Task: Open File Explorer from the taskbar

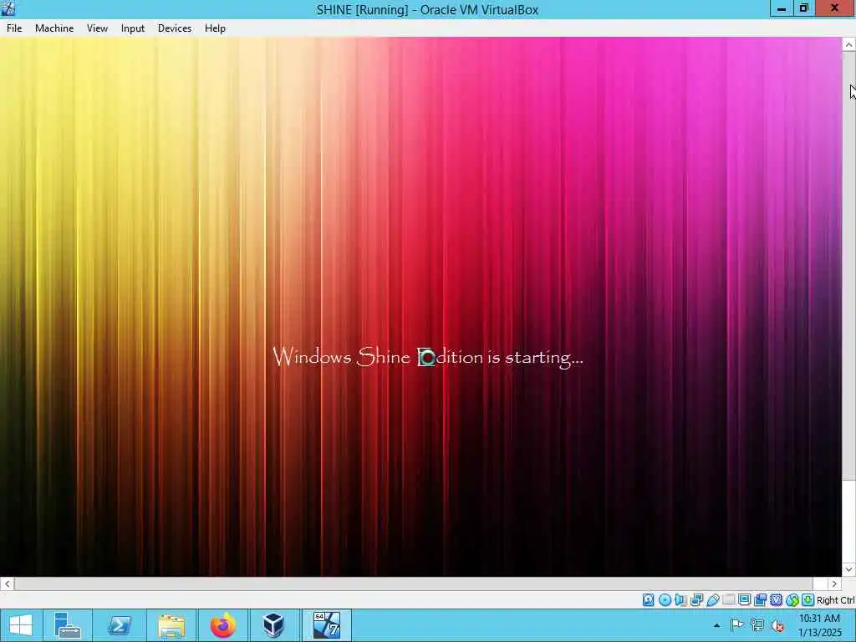Action: pyautogui.click(x=171, y=625)
